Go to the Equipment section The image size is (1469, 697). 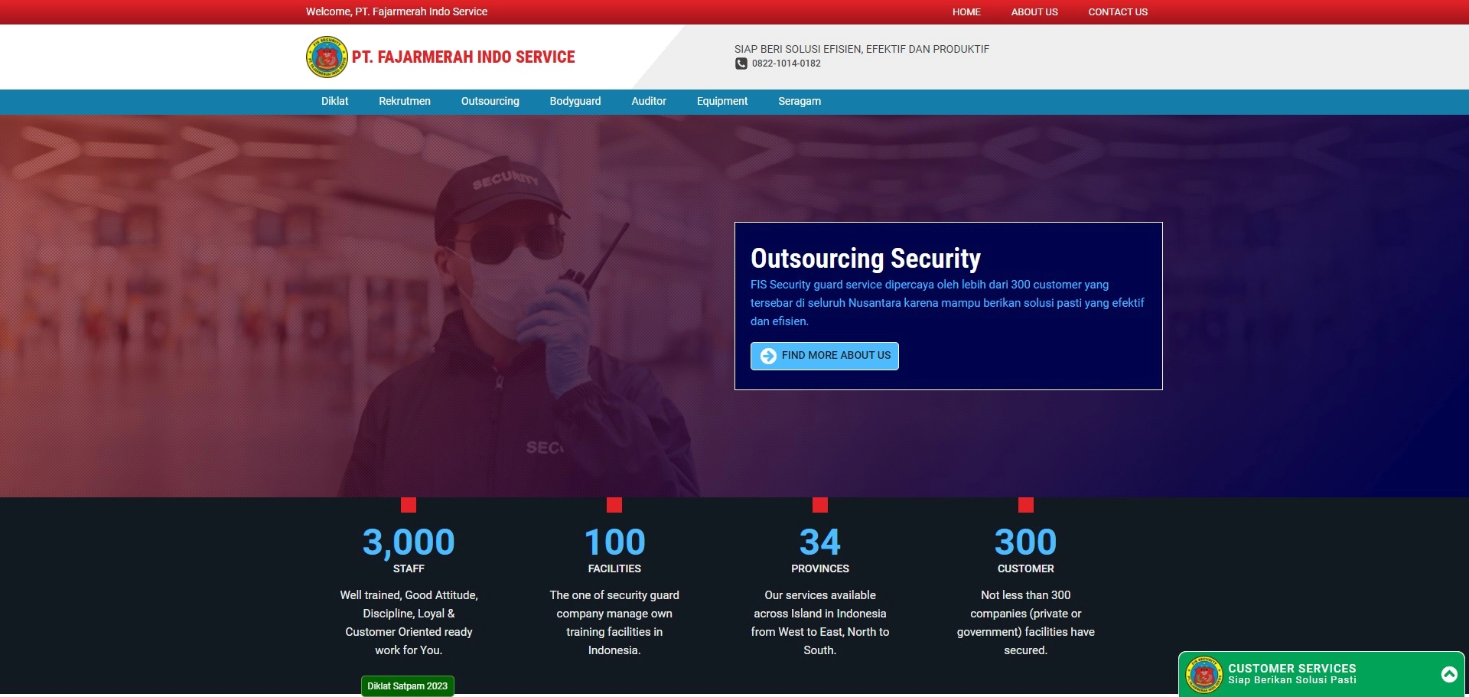pyautogui.click(x=722, y=101)
